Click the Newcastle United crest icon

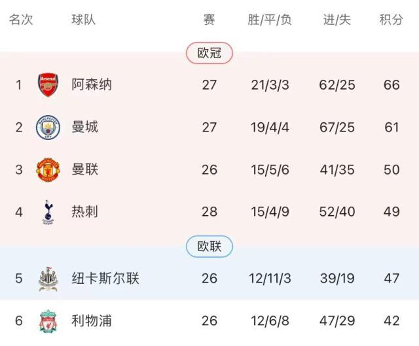click(x=48, y=279)
